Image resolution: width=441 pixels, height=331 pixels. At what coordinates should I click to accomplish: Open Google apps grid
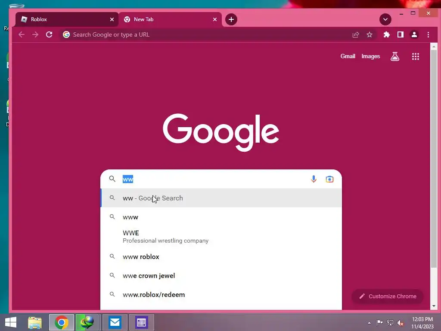point(416,56)
